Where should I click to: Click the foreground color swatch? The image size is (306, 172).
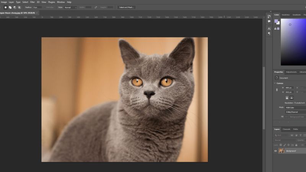(x=276, y=21)
